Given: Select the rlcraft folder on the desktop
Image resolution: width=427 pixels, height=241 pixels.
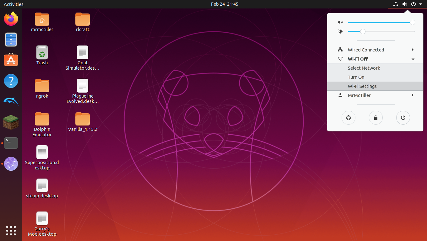Looking at the screenshot, I should pos(83,23).
